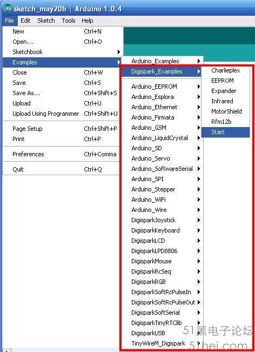Expand the Arduino_Wire examples
Screen dimensions: 255x352
click(x=162, y=210)
